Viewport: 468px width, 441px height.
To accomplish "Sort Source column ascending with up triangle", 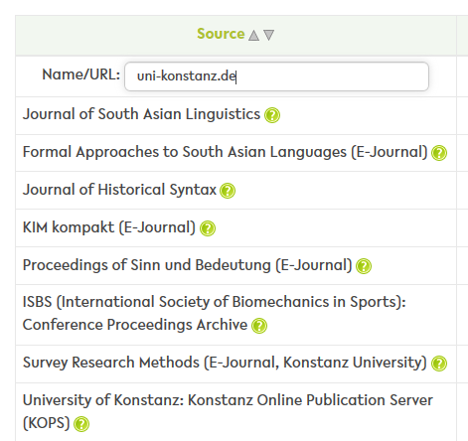I will coord(253,35).
